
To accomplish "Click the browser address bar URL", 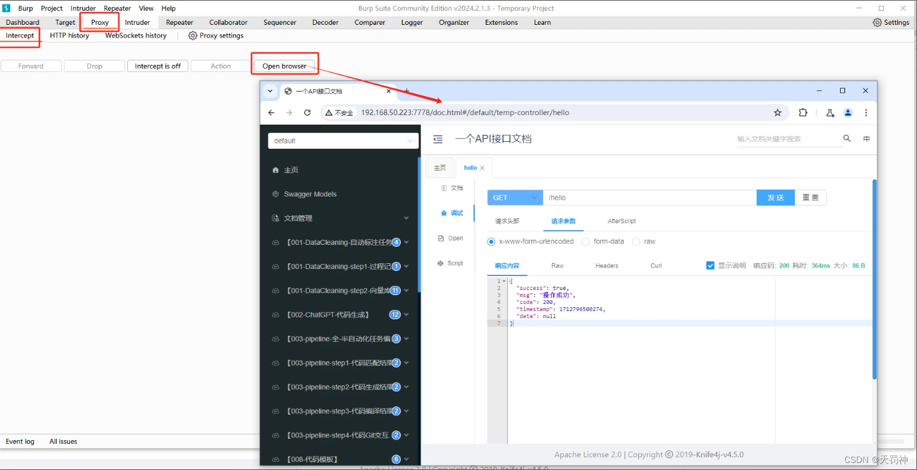I will pos(465,113).
